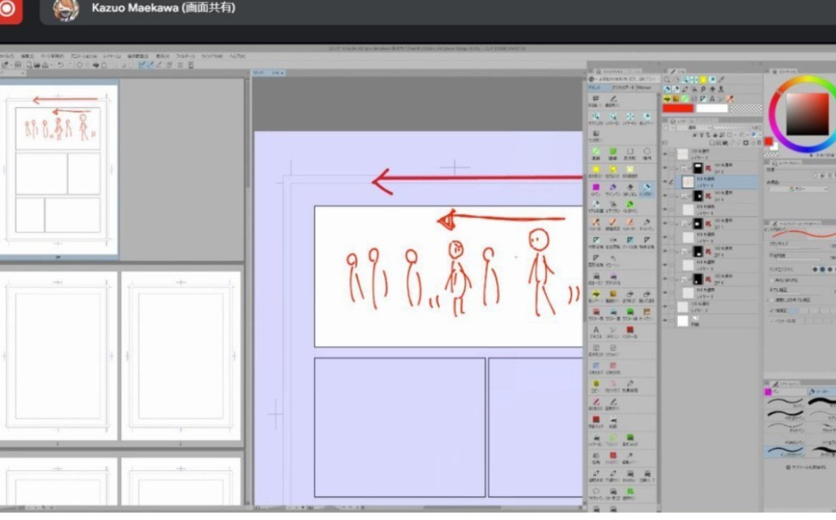
Task: Toggle the checked stabilization checkbox in tool property
Action: [772, 310]
